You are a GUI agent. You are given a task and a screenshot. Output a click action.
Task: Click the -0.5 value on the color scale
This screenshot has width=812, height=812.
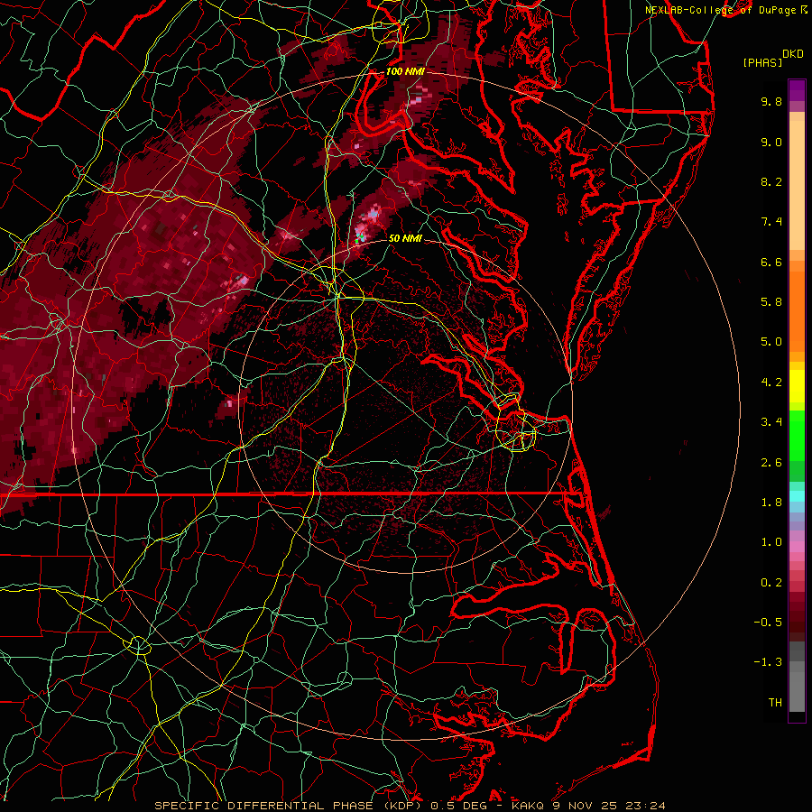[x=768, y=623]
